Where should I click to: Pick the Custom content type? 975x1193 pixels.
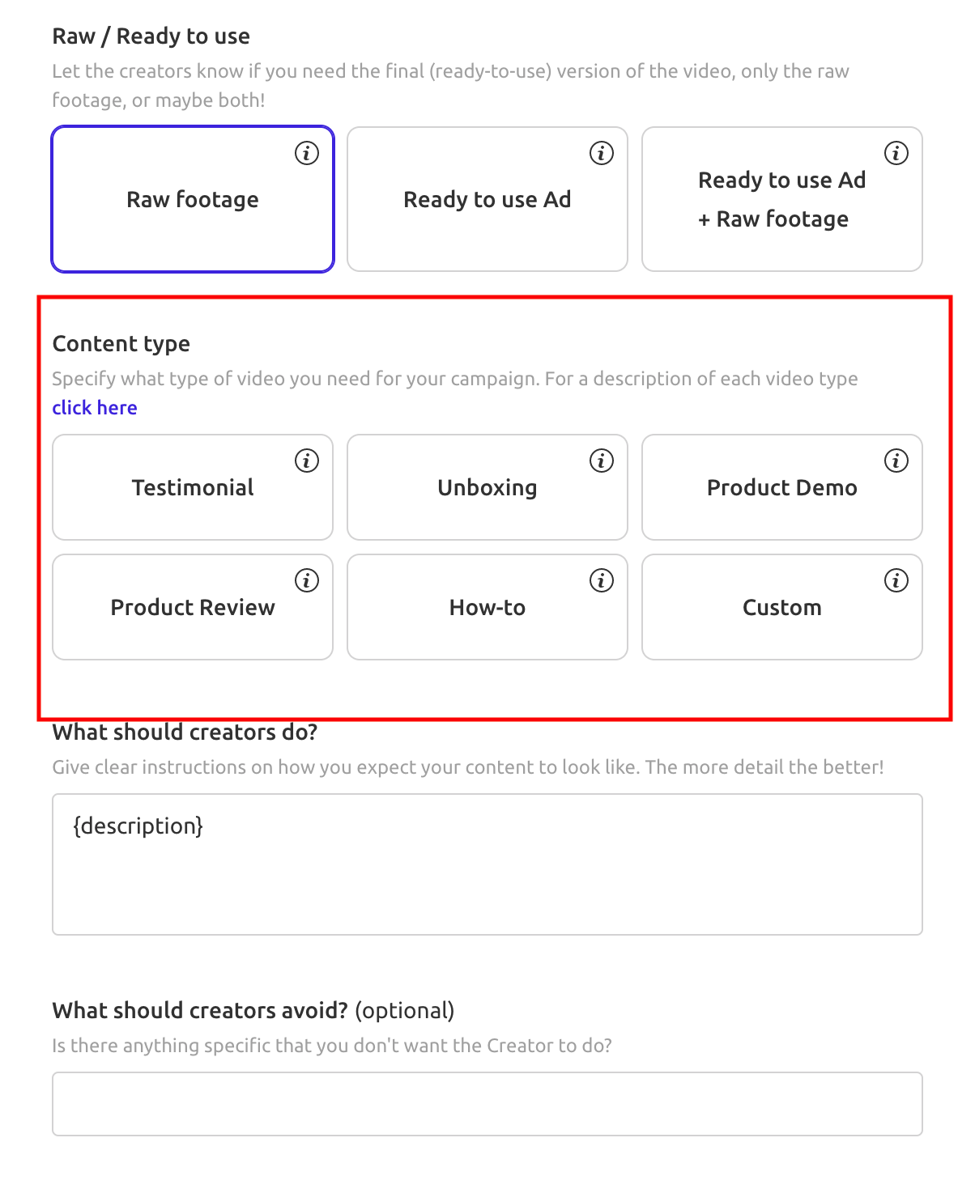pos(782,607)
